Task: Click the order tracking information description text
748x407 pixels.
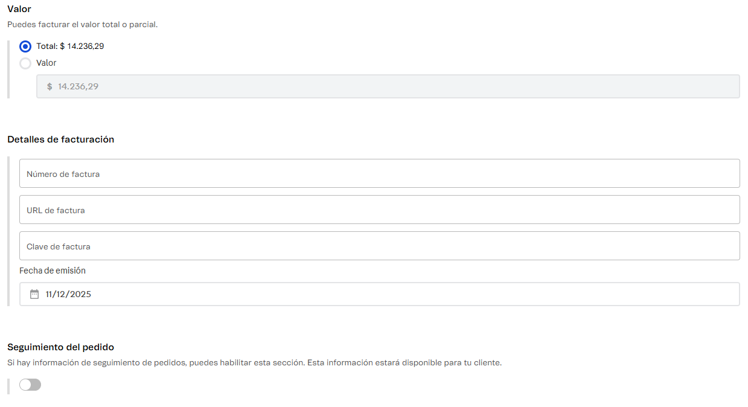Action: click(x=254, y=363)
